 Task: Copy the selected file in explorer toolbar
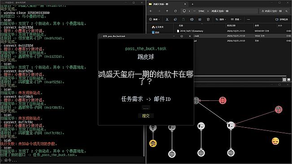click(175, 19)
